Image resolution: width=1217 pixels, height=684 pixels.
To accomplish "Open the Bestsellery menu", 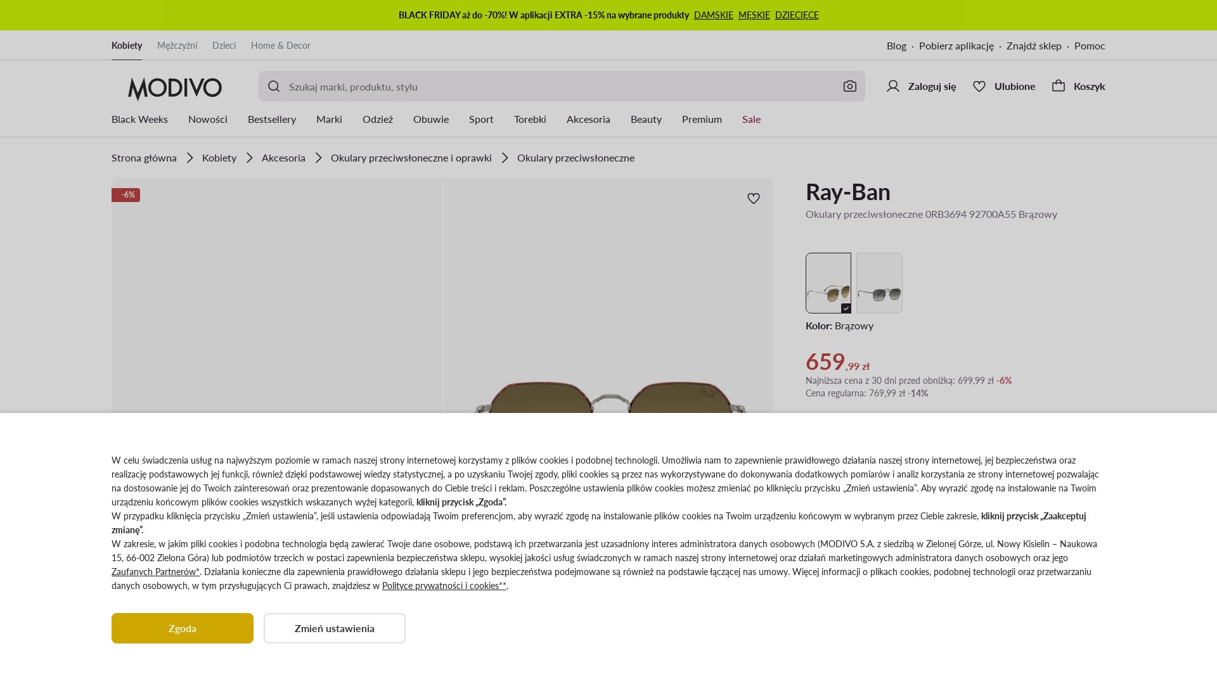I will pyautogui.click(x=272, y=119).
